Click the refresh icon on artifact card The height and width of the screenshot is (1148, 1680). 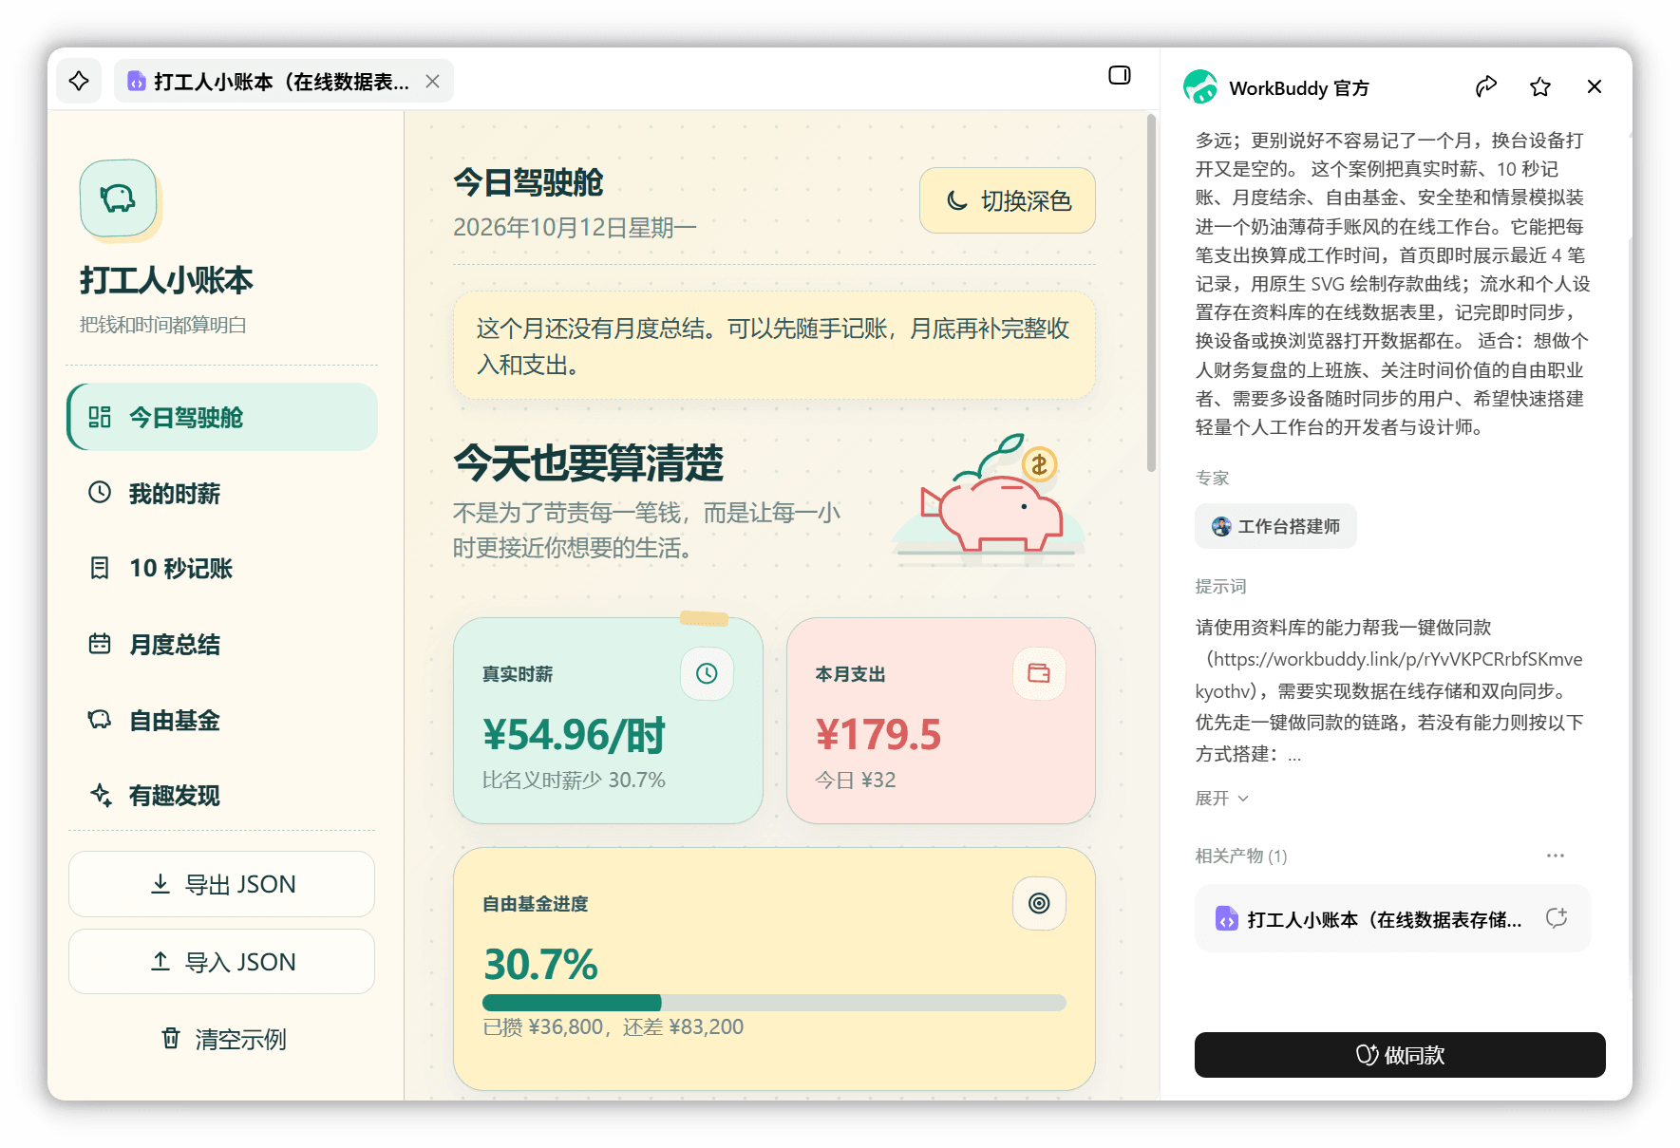[x=1557, y=918]
